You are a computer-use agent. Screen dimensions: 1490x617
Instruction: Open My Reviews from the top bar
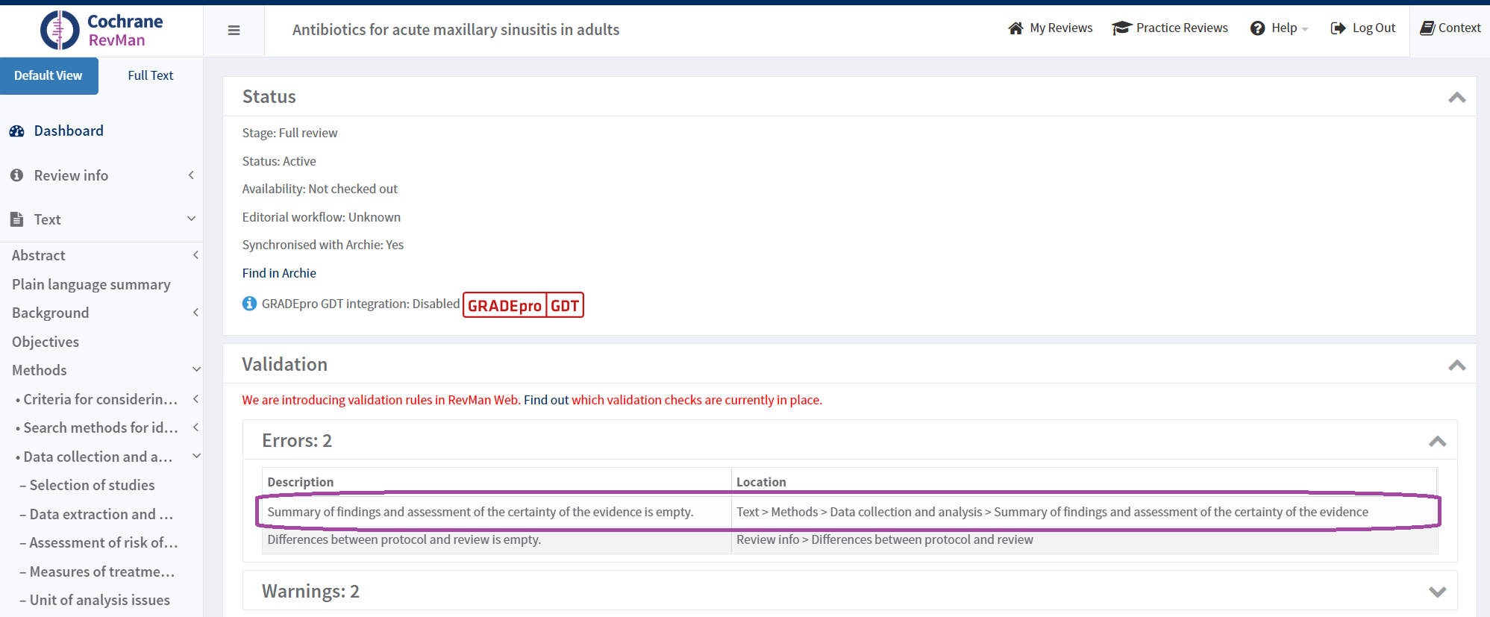click(1050, 28)
